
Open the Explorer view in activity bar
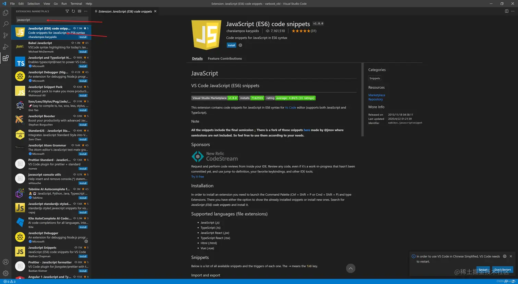[x=5, y=13]
